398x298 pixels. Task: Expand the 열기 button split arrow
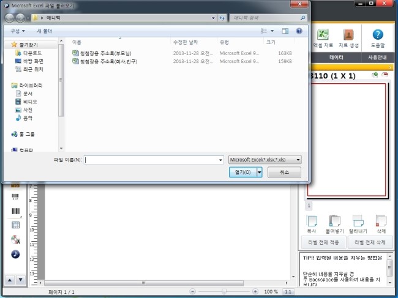click(259, 172)
